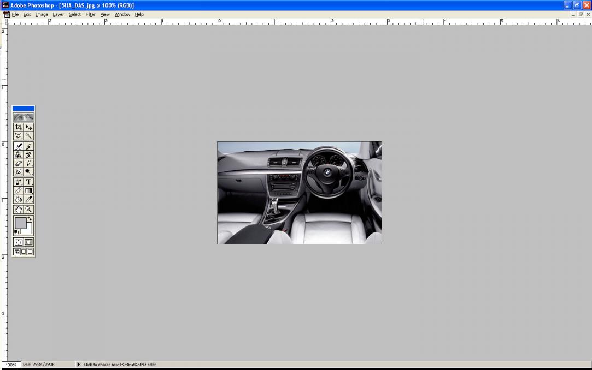This screenshot has width=592, height=370.
Task: Reset to default black and white colors
Action: pyautogui.click(x=16, y=232)
